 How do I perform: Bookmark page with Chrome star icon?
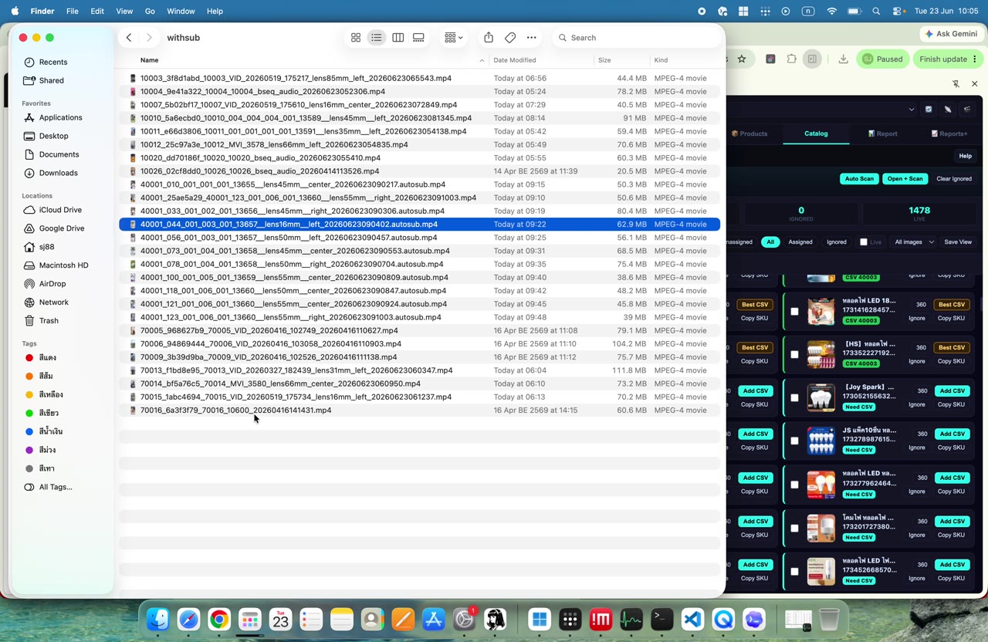pyautogui.click(x=742, y=59)
